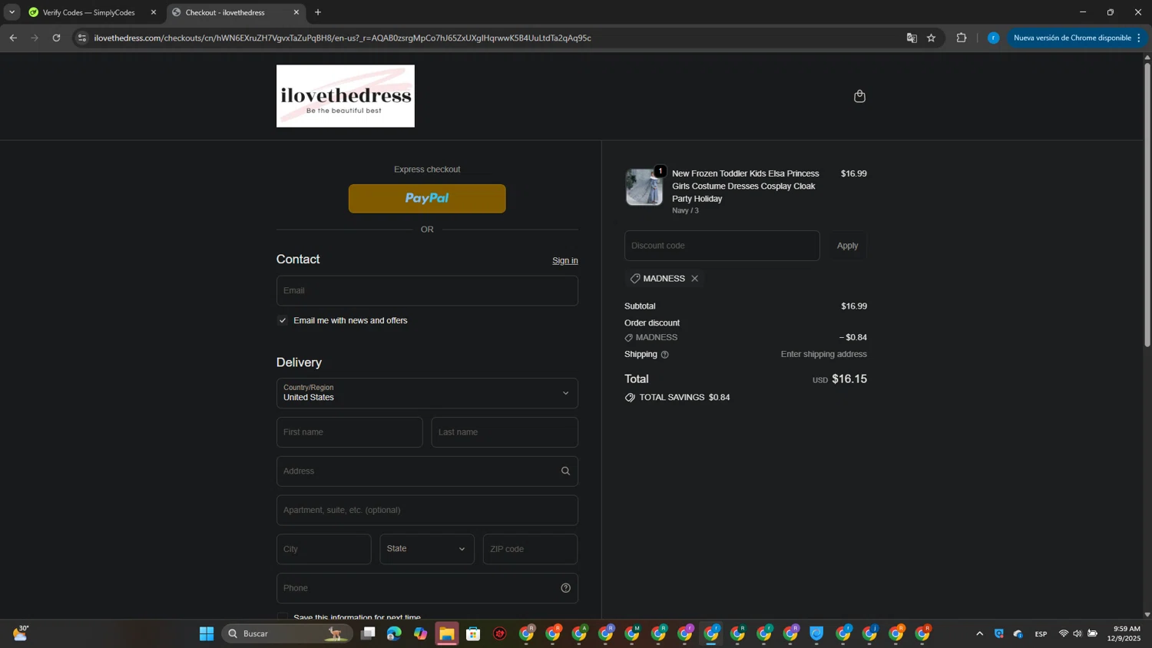Focus the First name field
This screenshot has height=648, width=1152.
pos(349,432)
